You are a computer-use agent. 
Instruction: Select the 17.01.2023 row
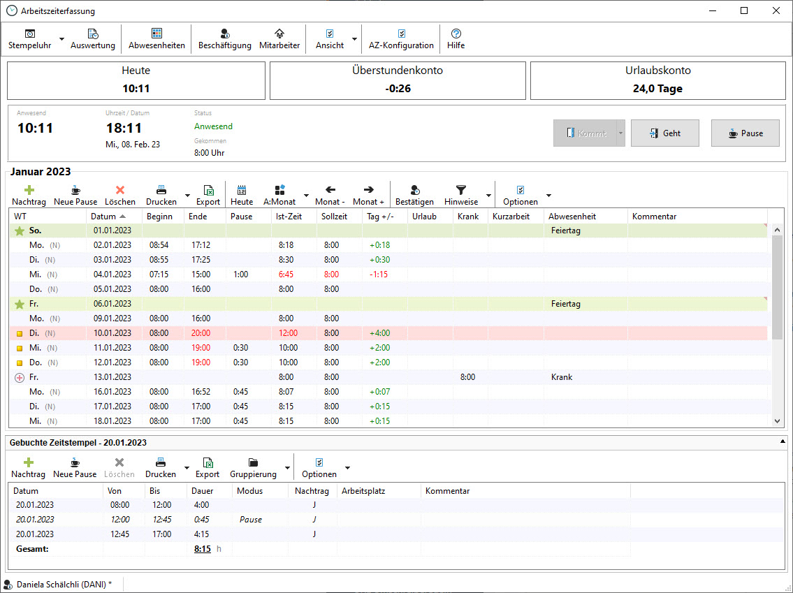[x=388, y=407]
